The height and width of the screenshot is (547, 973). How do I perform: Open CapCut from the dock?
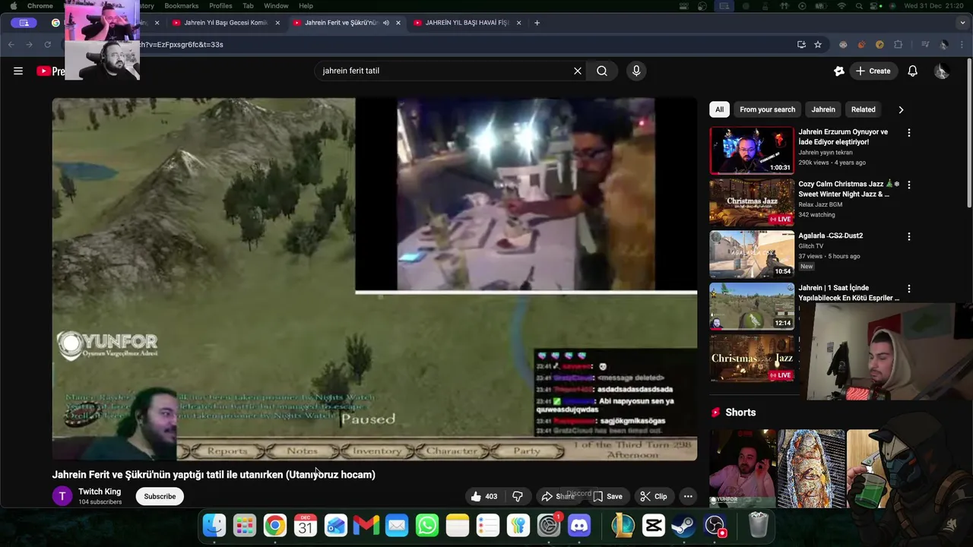(653, 525)
